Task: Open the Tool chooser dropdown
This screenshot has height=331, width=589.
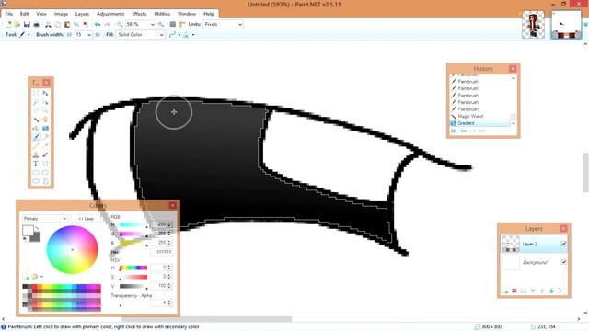Action: tap(29, 35)
